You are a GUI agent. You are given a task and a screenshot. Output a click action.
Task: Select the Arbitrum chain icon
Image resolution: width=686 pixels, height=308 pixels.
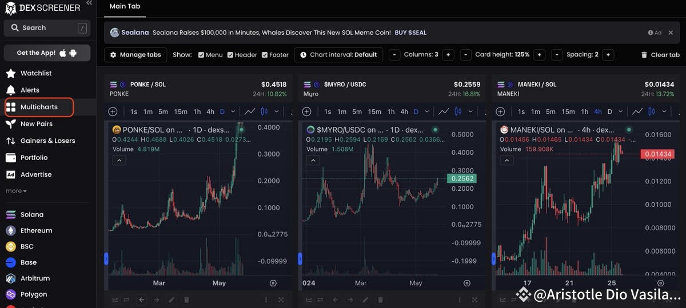[10, 279]
